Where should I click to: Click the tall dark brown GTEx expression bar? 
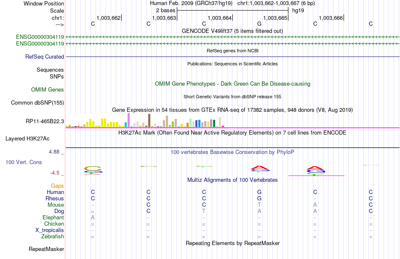coord(149,120)
